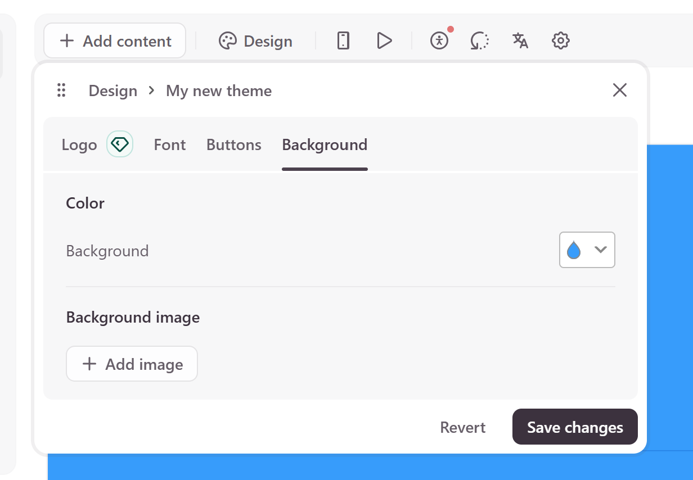This screenshot has height=480, width=693.
Task: Click the Add content button
Action: 115,40
